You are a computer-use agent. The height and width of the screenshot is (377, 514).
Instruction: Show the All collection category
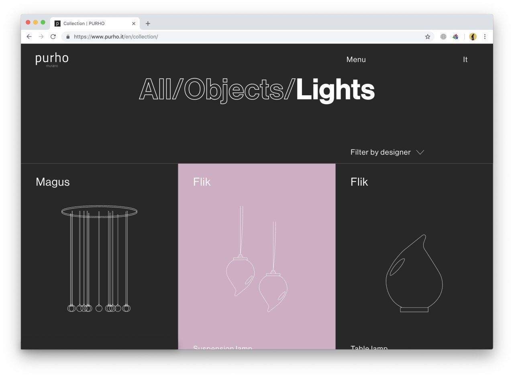pyautogui.click(x=155, y=89)
